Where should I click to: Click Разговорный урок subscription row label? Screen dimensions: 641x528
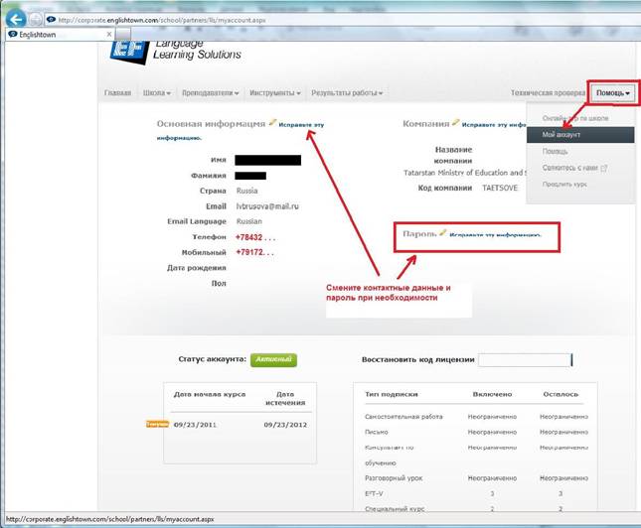(x=394, y=478)
